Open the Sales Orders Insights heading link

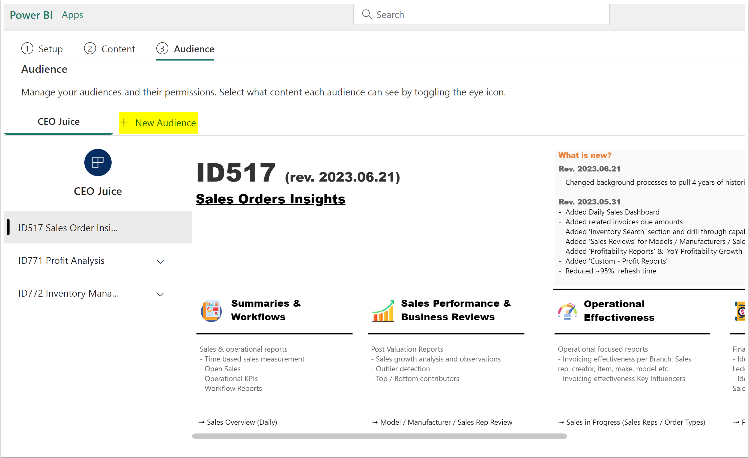point(270,199)
